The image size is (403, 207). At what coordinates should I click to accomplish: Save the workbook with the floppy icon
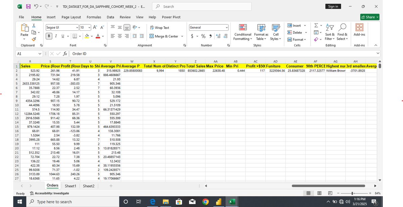(x=29, y=6)
